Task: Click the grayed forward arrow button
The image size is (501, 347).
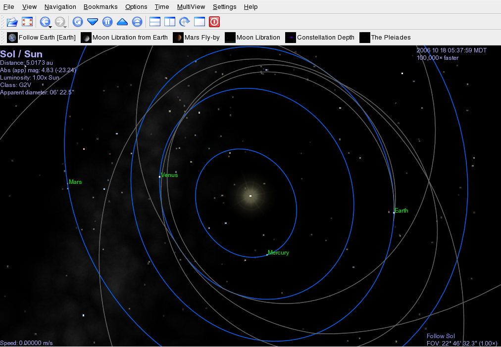Action: [x=59, y=22]
